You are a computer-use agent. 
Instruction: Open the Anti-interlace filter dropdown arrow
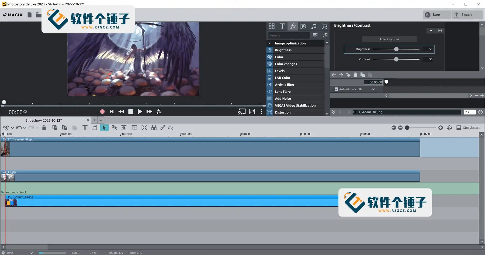pyautogui.click(x=373, y=89)
